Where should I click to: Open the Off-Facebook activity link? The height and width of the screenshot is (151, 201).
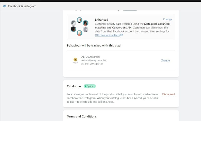click(107, 35)
